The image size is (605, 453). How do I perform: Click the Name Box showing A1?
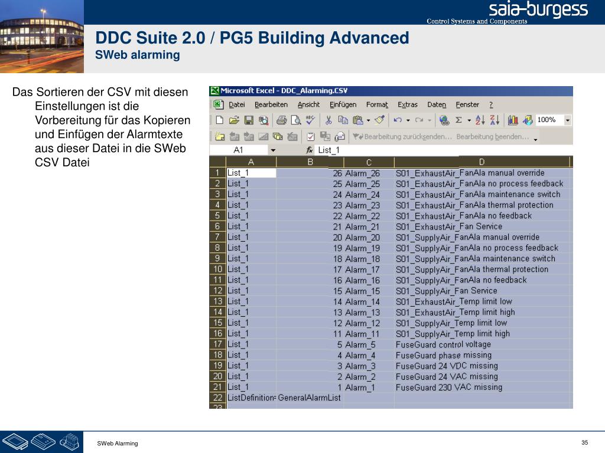pos(239,150)
